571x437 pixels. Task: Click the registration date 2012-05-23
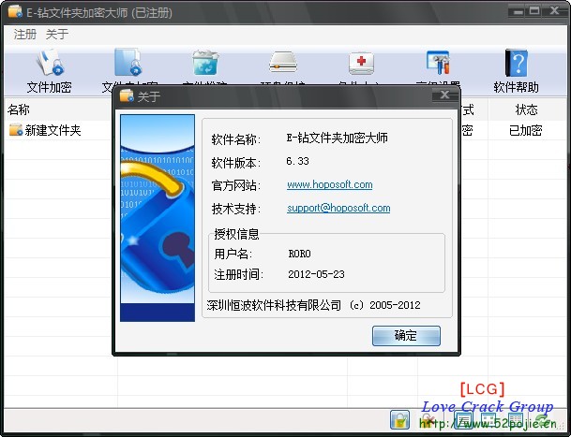pos(316,274)
